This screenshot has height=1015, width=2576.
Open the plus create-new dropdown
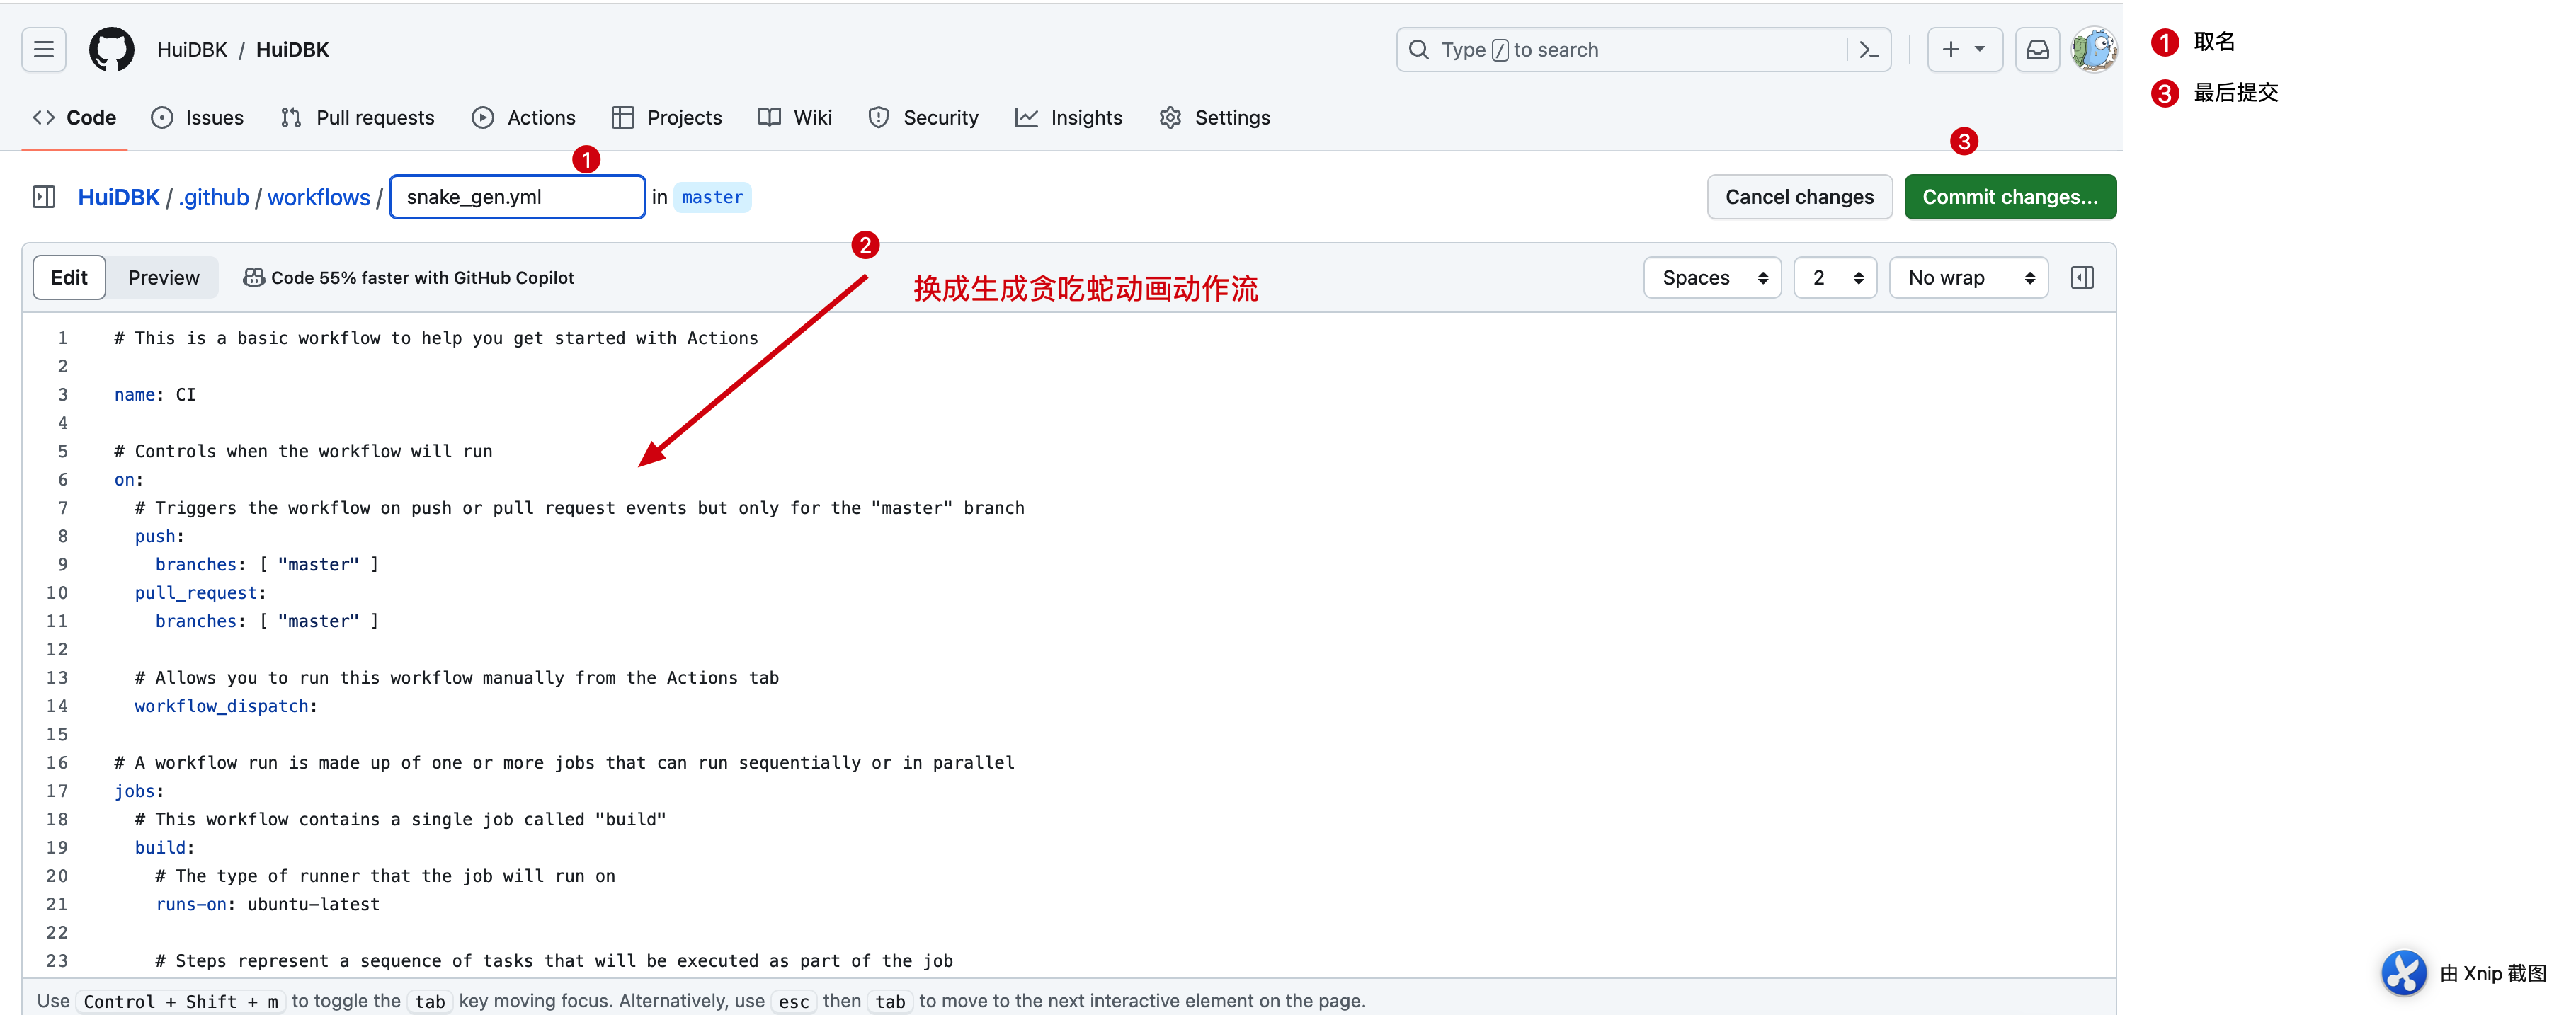point(1963,48)
